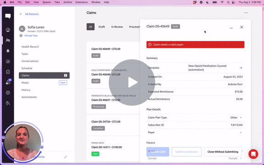
Task: Click the All Patients link
Action: (x=32, y=14)
